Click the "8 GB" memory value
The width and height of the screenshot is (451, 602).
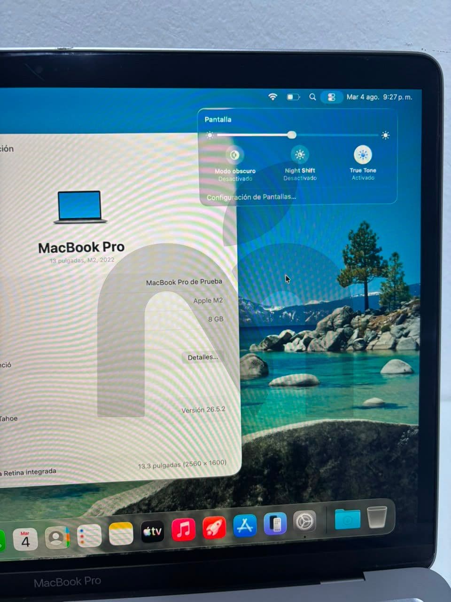216,319
